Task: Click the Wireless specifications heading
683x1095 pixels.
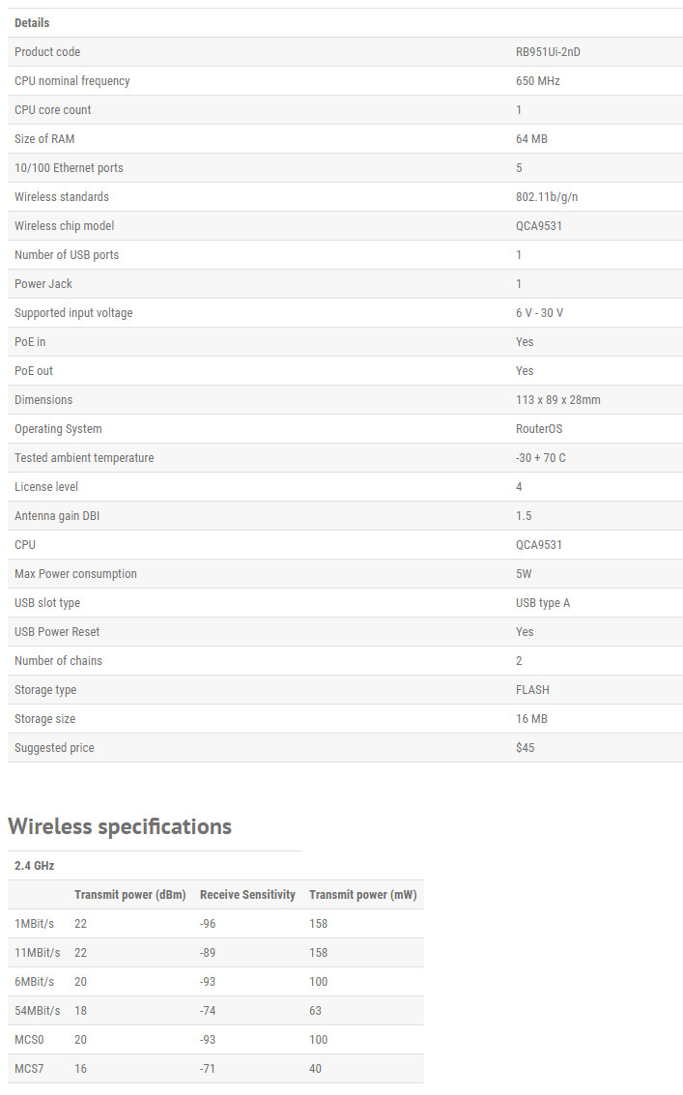Action: (120, 827)
